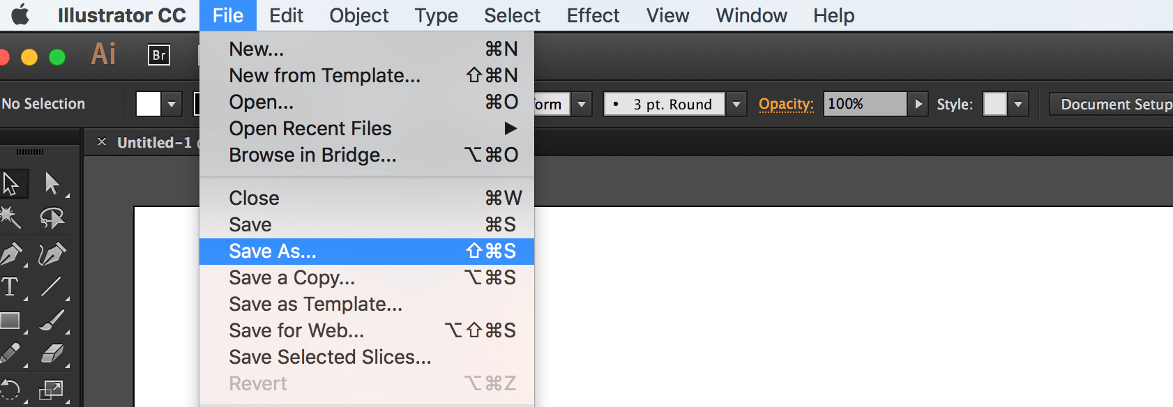The image size is (1173, 407).
Task: Click the white fill color swatch
Action: (x=149, y=105)
